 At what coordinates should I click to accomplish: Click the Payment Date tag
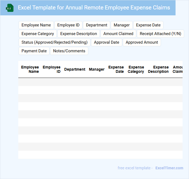point(34,51)
